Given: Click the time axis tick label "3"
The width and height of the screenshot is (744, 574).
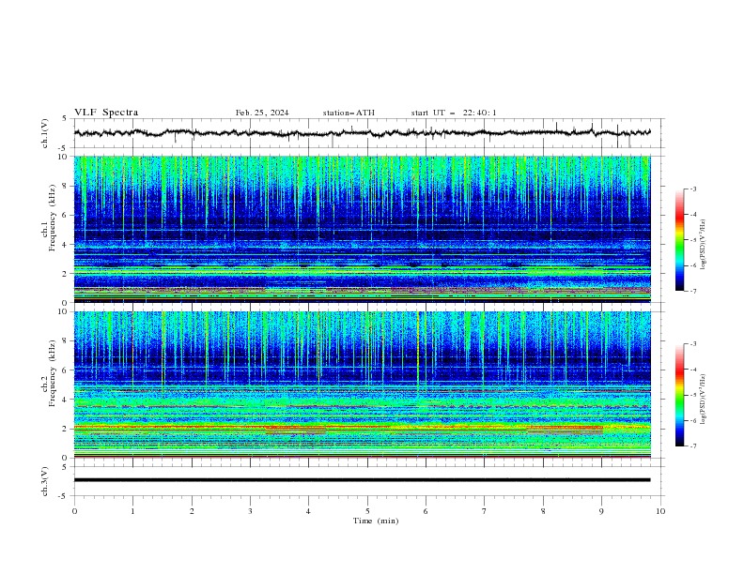Looking at the screenshot, I should click(x=250, y=511).
